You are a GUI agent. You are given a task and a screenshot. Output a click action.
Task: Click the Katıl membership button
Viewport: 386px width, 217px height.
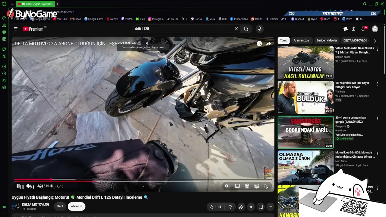(60, 206)
